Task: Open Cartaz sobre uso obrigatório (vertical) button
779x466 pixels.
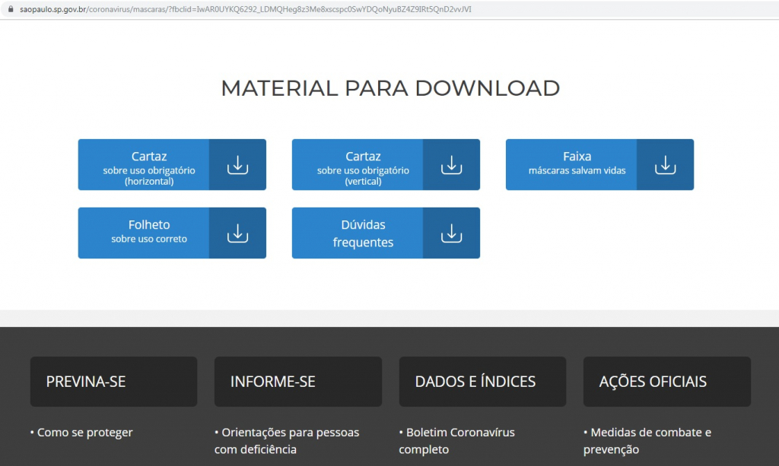Action: (x=386, y=165)
